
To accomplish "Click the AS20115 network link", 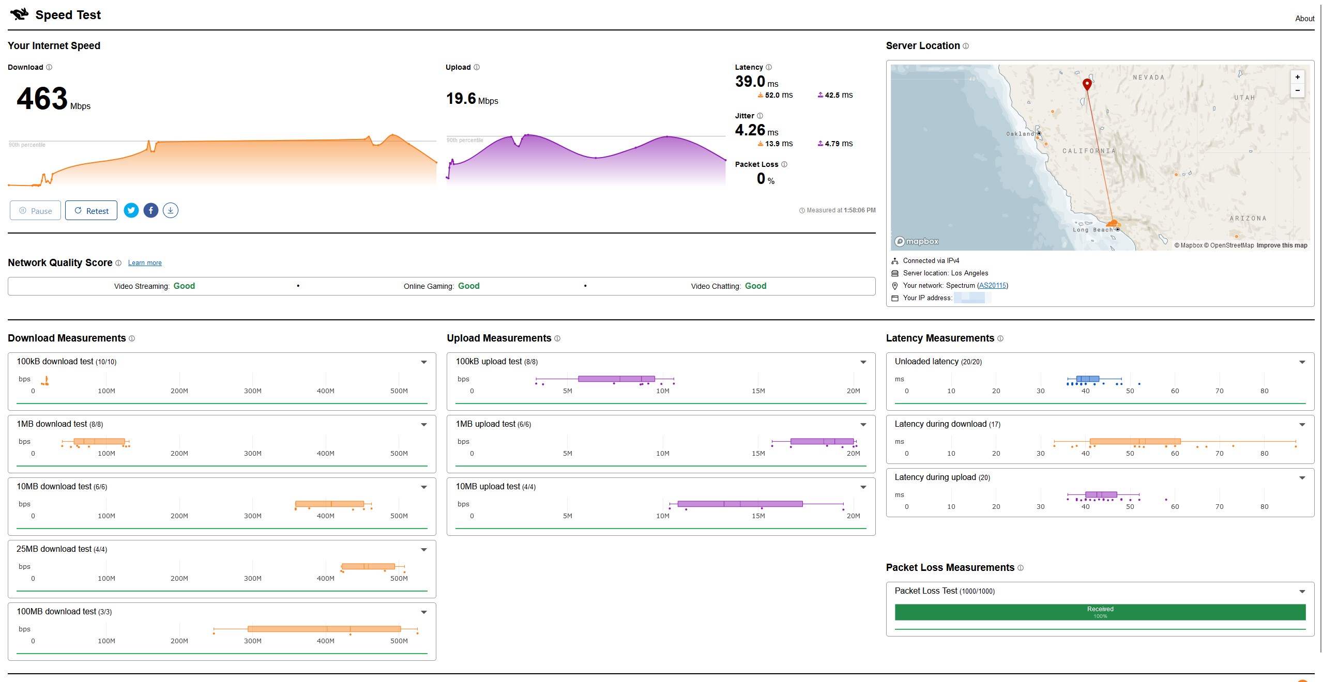I will coord(993,286).
